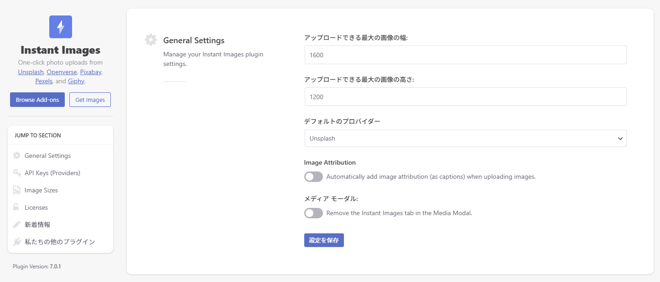Open the Pexels link
Viewport: 660px width, 282px height.
coord(44,81)
